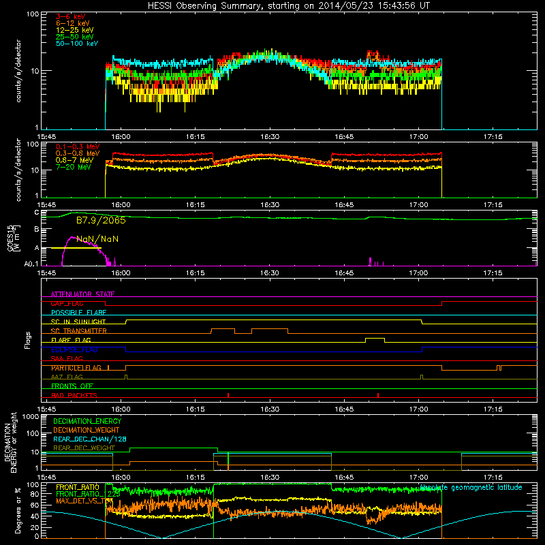Click the REAR_DEC_WEIGHT legend label
The image size is (545, 545).
(84, 448)
